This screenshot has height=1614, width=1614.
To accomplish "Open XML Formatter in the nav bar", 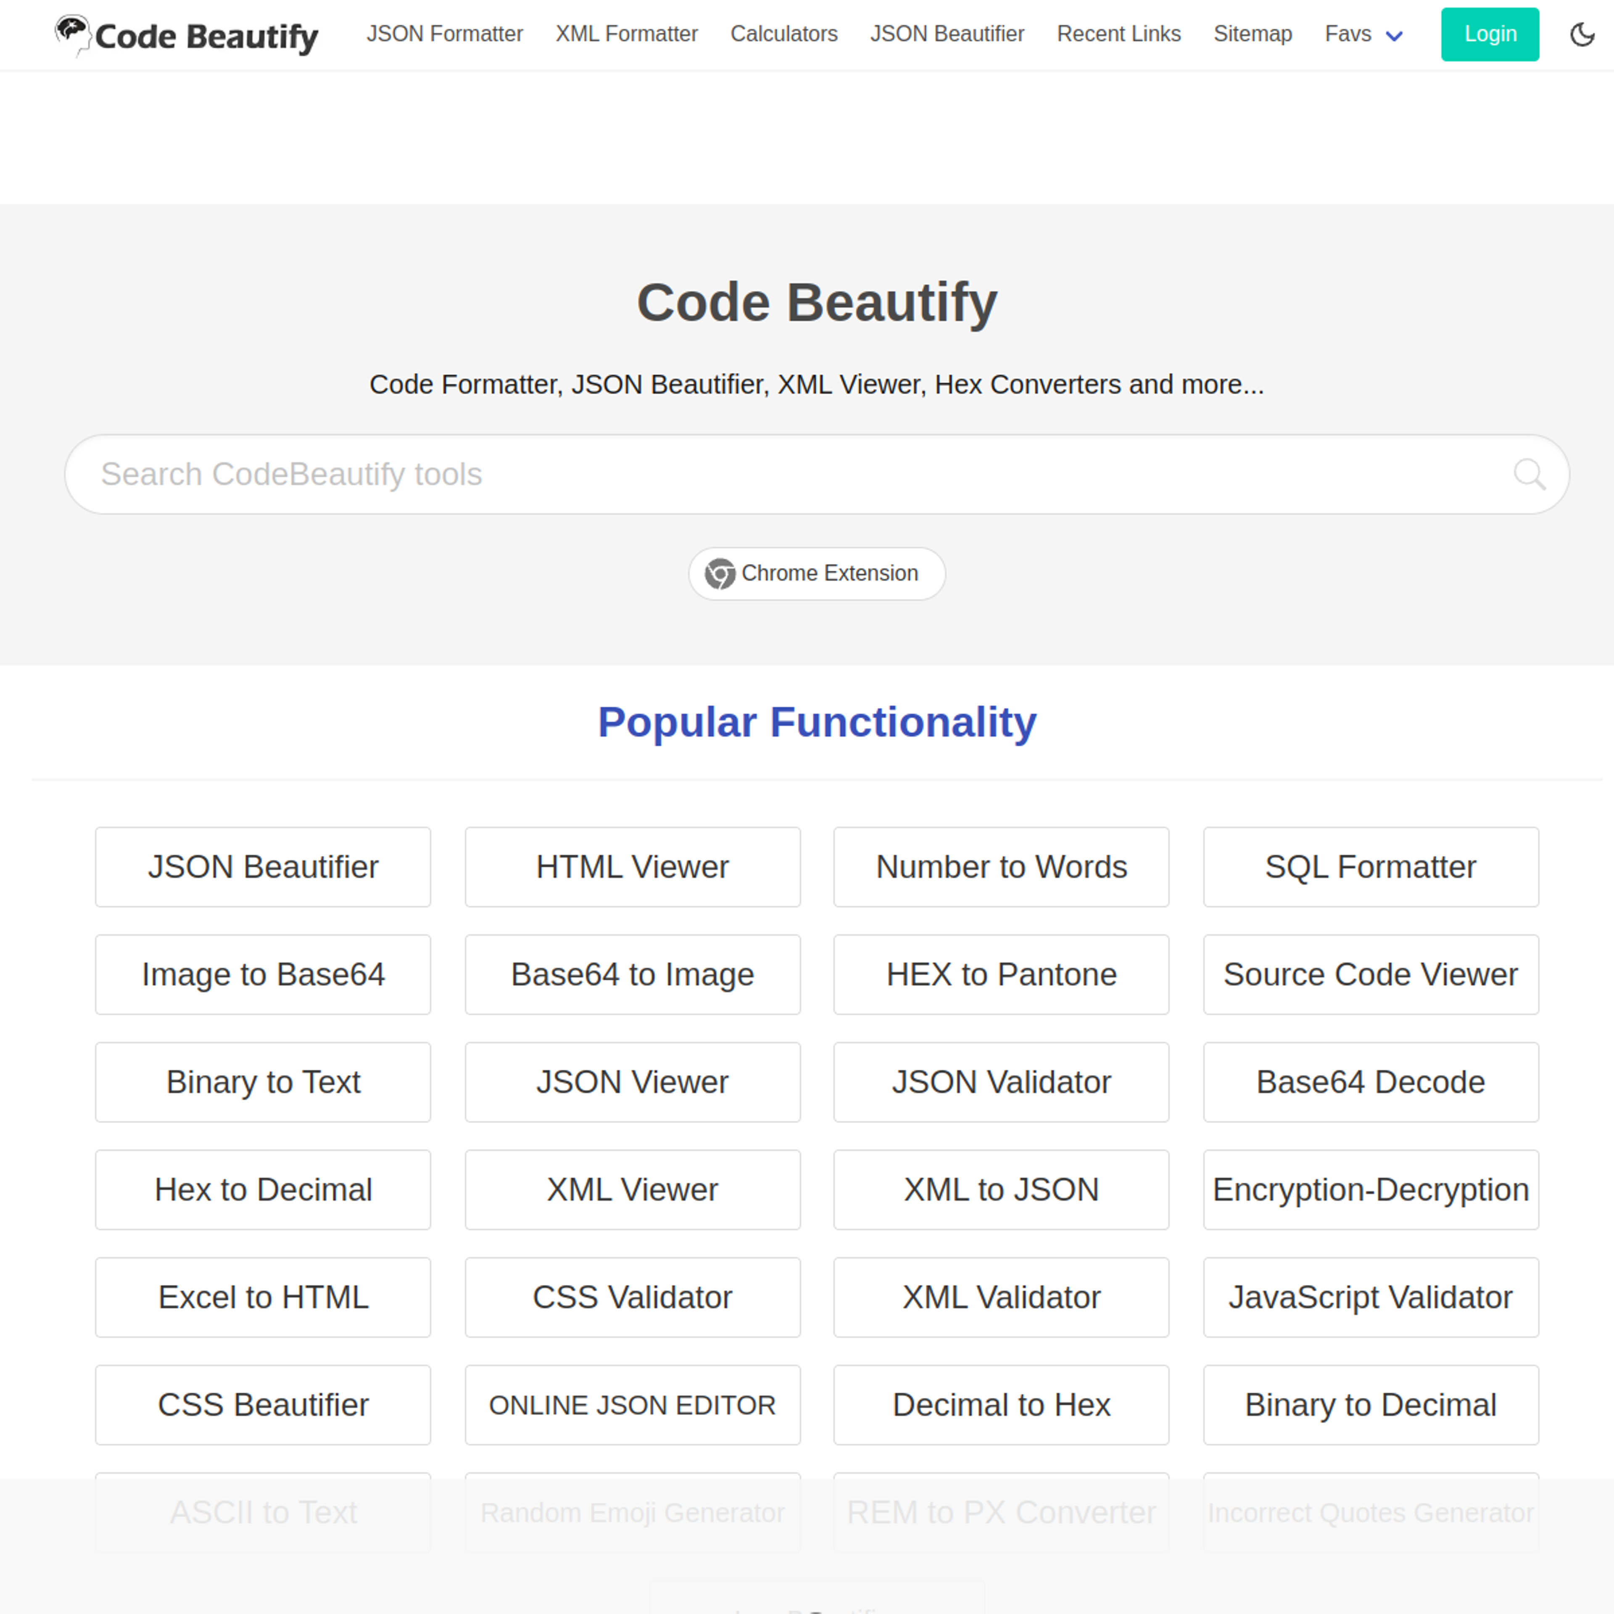I will pos(627,34).
